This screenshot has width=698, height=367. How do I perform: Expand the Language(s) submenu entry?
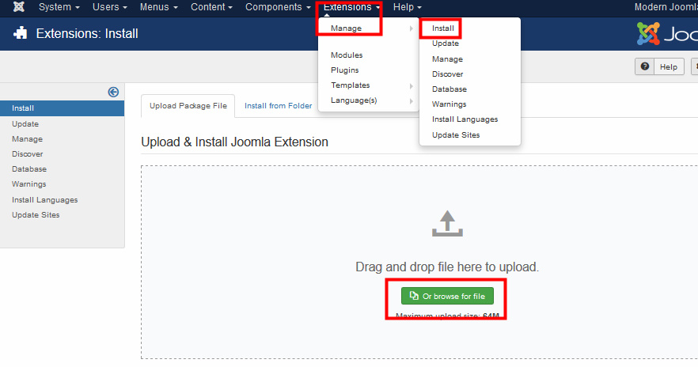(x=369, y=100)
